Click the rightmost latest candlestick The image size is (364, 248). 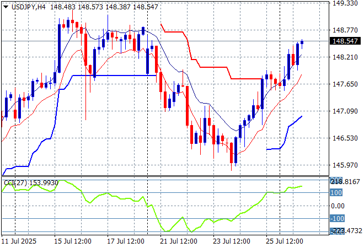pyautogui.click(x=302, y=42)
